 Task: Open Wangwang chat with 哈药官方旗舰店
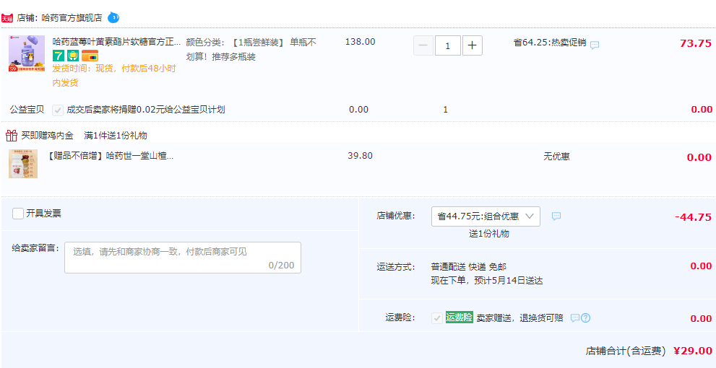coord(113,18)
